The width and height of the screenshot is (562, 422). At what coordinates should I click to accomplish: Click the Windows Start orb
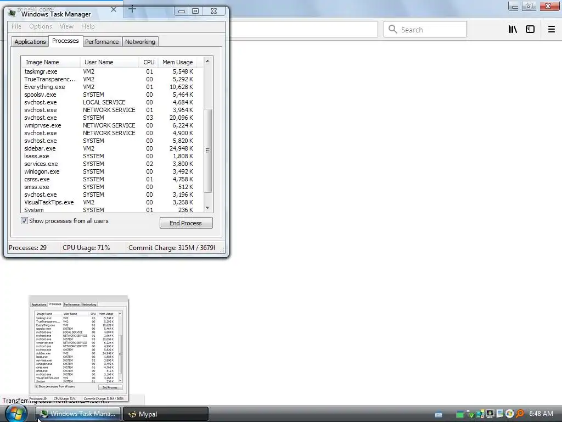click(16, 413)
